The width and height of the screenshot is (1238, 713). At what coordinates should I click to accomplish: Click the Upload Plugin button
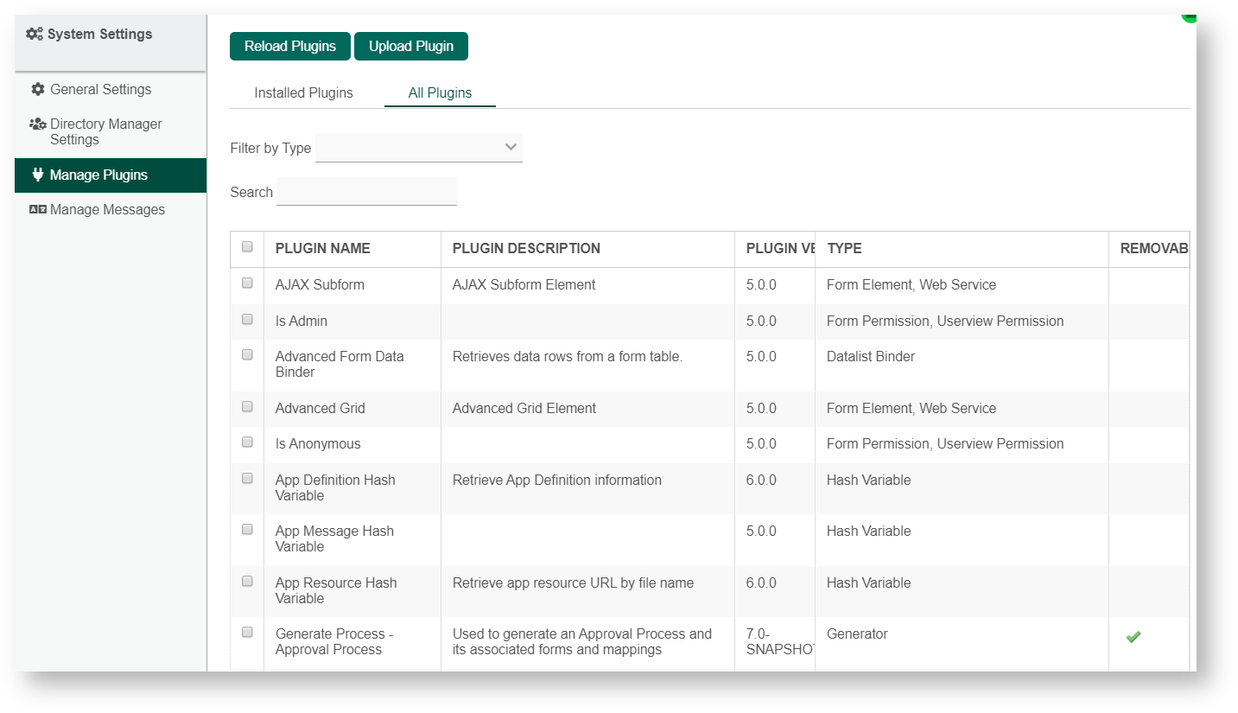point(411,47)
